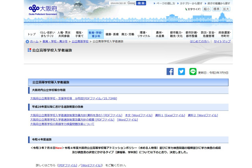Set text size to 拡大
The width and height of the screenshot is (252, 168).
click(226, 9)
